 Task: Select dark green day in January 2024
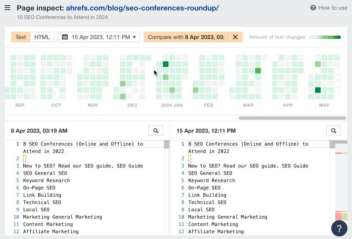point(165,64)
